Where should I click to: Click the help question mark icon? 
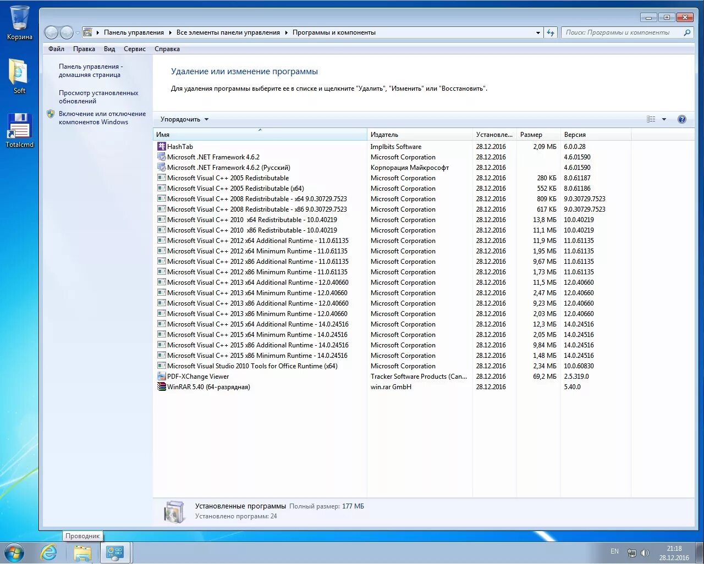682,119
